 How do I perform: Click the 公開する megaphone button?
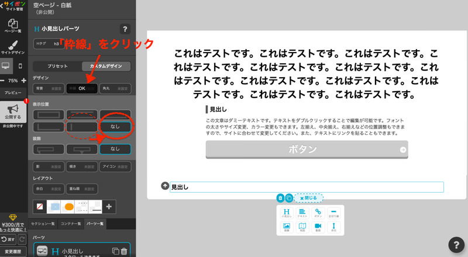(x=13, y=112)
